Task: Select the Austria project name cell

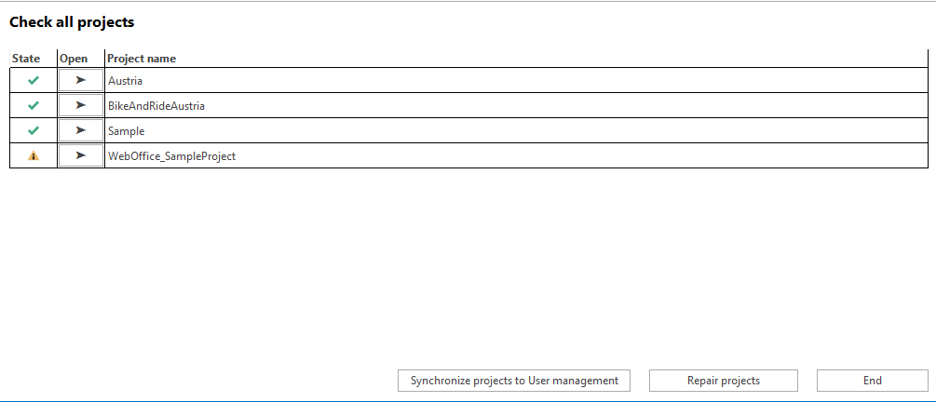Action: 125,81
